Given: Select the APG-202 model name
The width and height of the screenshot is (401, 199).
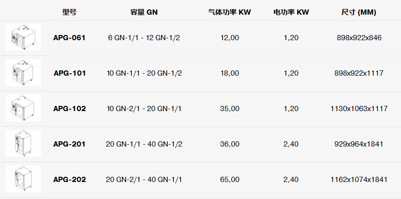Looking at the screenshot, I should click(x=69, y=180).
